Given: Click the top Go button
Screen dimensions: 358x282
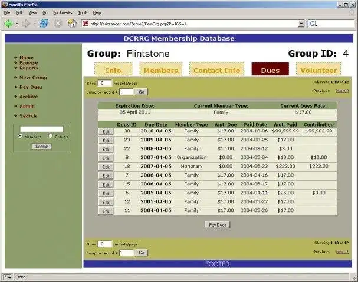Looking at the screenshot, I should pos(142,92).
